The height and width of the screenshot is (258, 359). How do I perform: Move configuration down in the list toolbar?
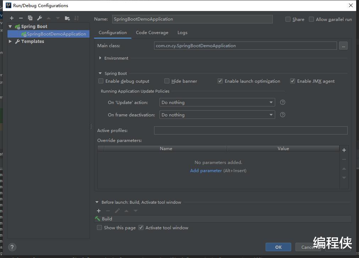point(58,18)
